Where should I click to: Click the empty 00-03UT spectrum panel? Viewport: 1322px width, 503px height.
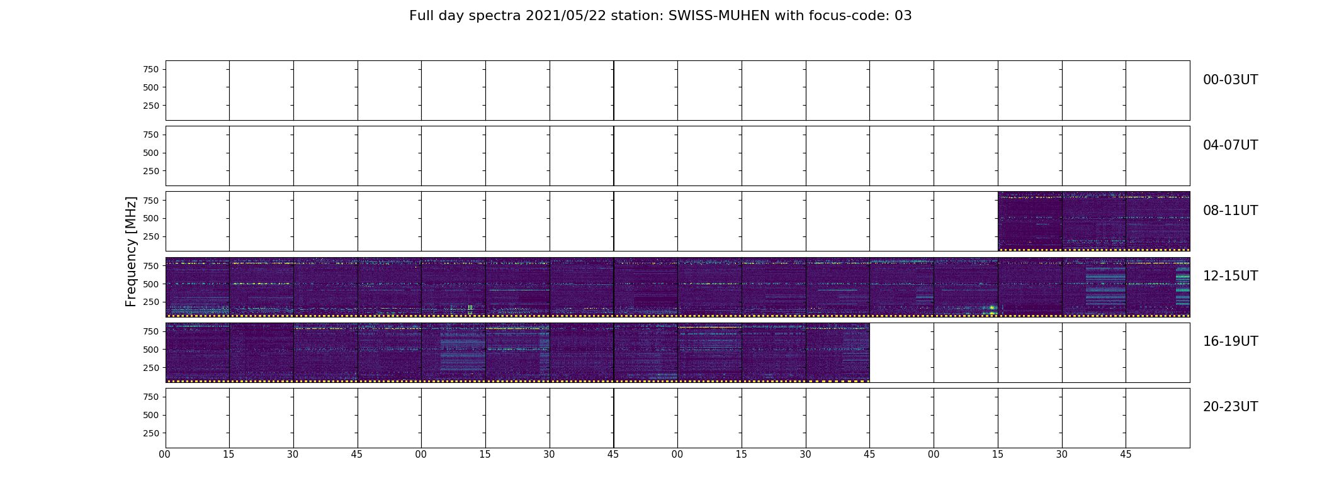pyautogui.click(x=677, y=91)
